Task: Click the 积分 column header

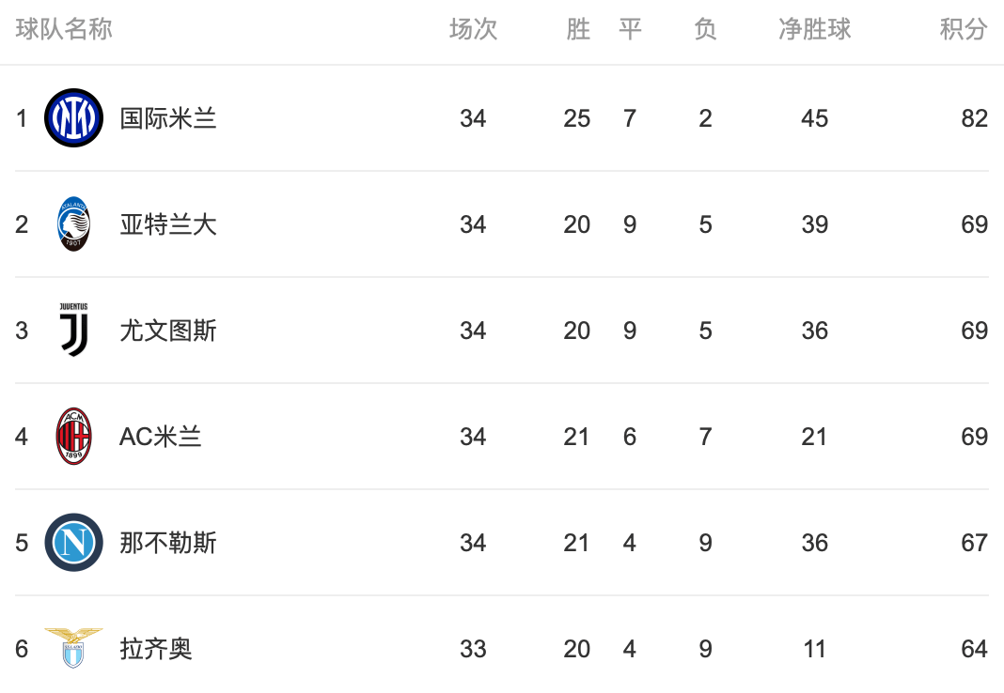Action: [x=963, y=29]
